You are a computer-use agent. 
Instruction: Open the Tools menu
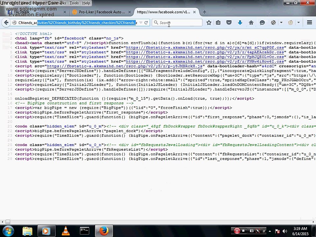(74, 3)
